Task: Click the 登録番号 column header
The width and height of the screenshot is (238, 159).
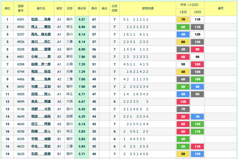Action: click(21, 9)
